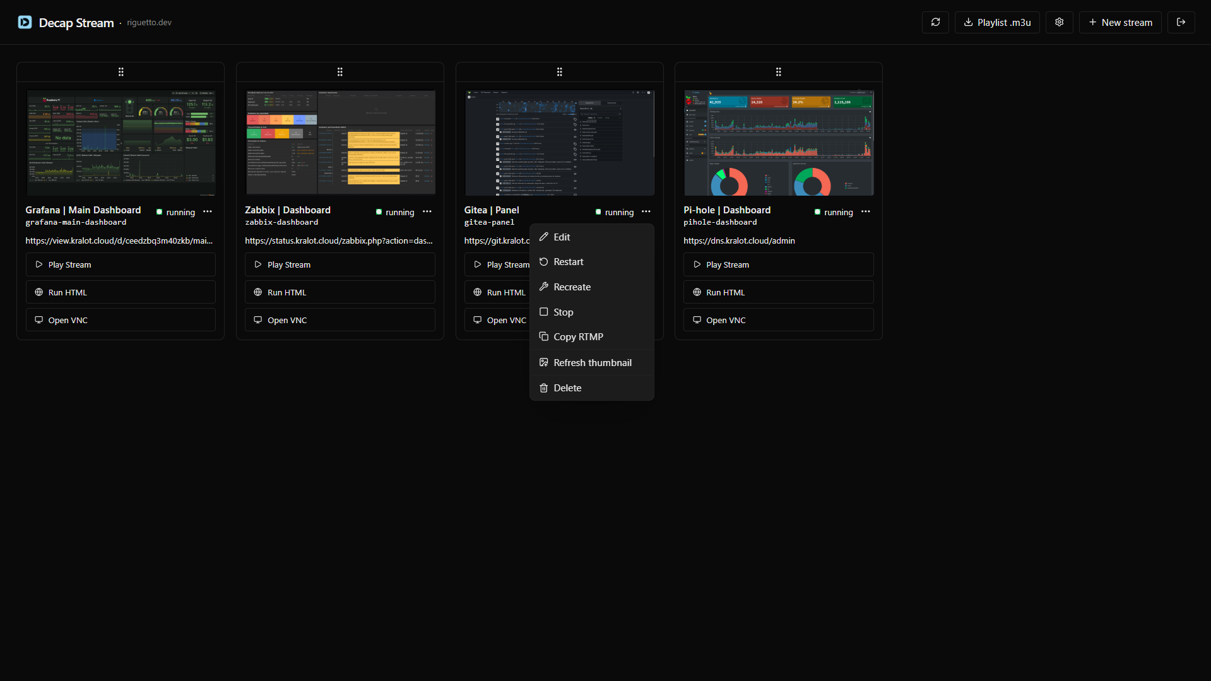
Task: Click the running status indicator on Pi-hole card
Action: (x=818, y=212)
